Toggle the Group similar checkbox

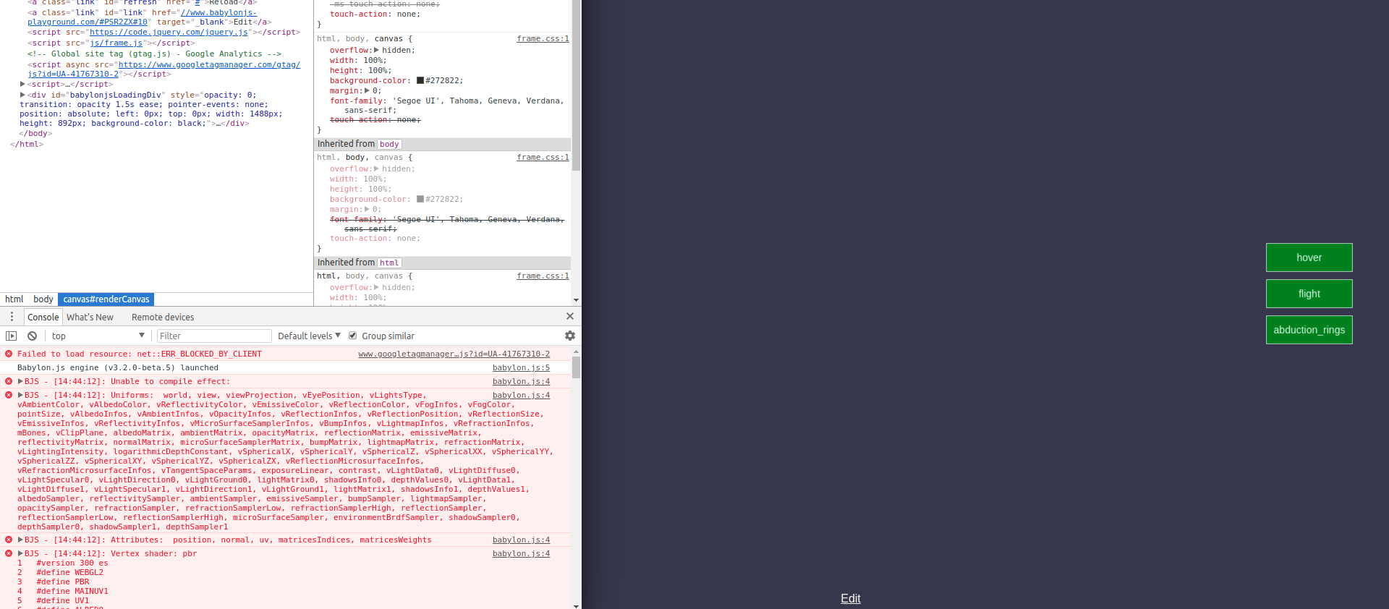coord(353,336)
